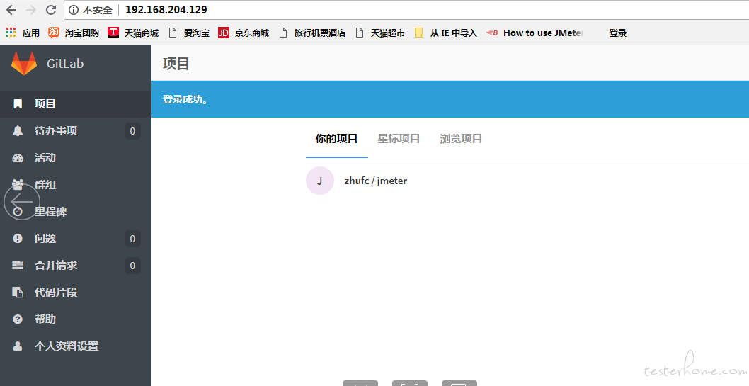Viewport: 749px width, 386px height.
Task: Open the zhufc / jmeter project link
Action: pos(375,181)
